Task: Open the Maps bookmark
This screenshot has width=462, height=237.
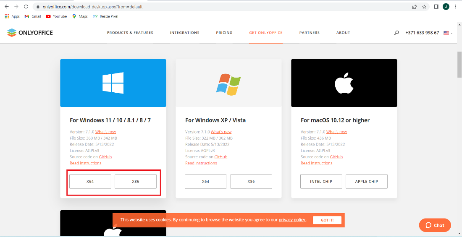Action: 79,16
